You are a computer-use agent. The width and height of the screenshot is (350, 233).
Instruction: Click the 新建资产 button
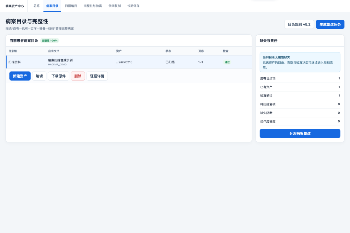(20, 76)
